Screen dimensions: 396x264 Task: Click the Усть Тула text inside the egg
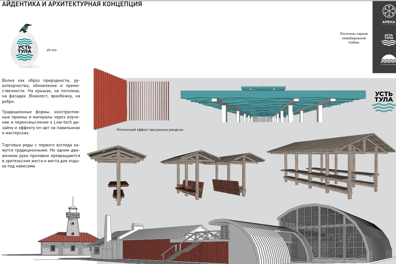[24, 49]
